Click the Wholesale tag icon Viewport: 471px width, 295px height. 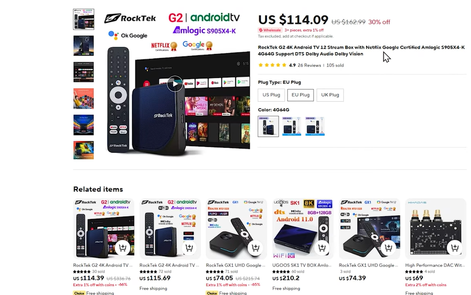click(x=261, y=30)
